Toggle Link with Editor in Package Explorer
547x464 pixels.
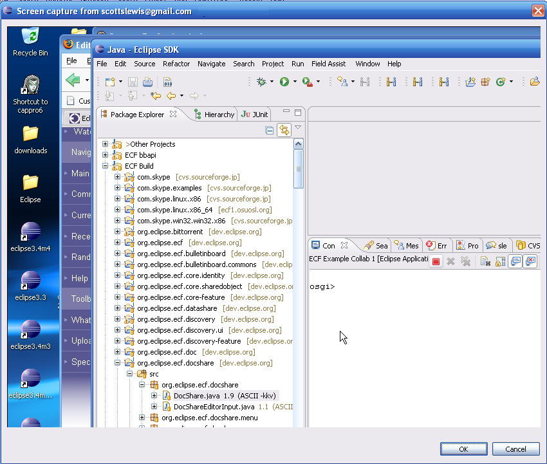[x=284, y=131]
